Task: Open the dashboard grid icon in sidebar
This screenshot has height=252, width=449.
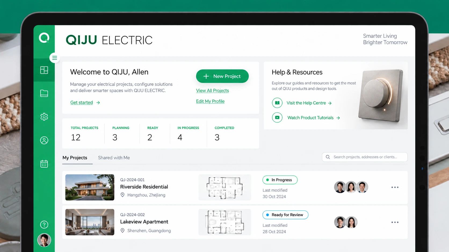Action: [44, 70]
